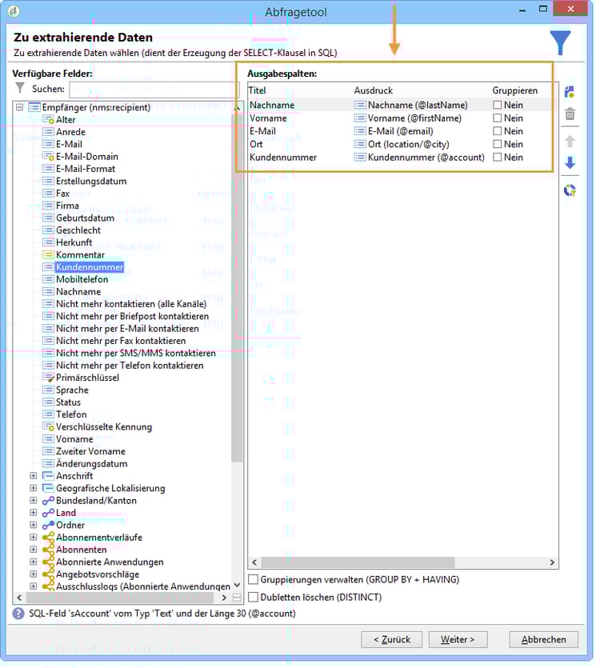Viewport: 600px width, 668px height.
Task: Click the Weiter button
Action: (x=458, y=639)
